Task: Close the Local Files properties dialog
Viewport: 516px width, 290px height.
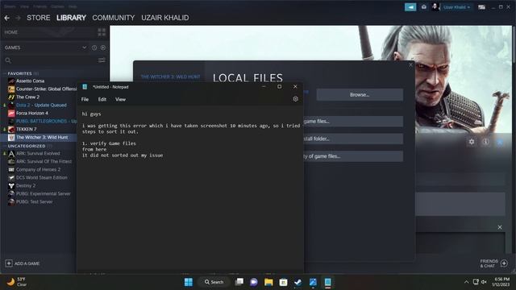Action: click(410, 65)
